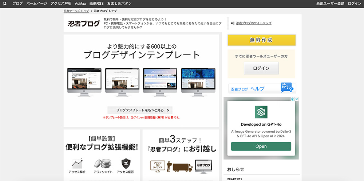The height and width of the screenshot is (181, 364).
Task: Click the アクセス拒否 shield icon
Action: (x=125, y=164)
